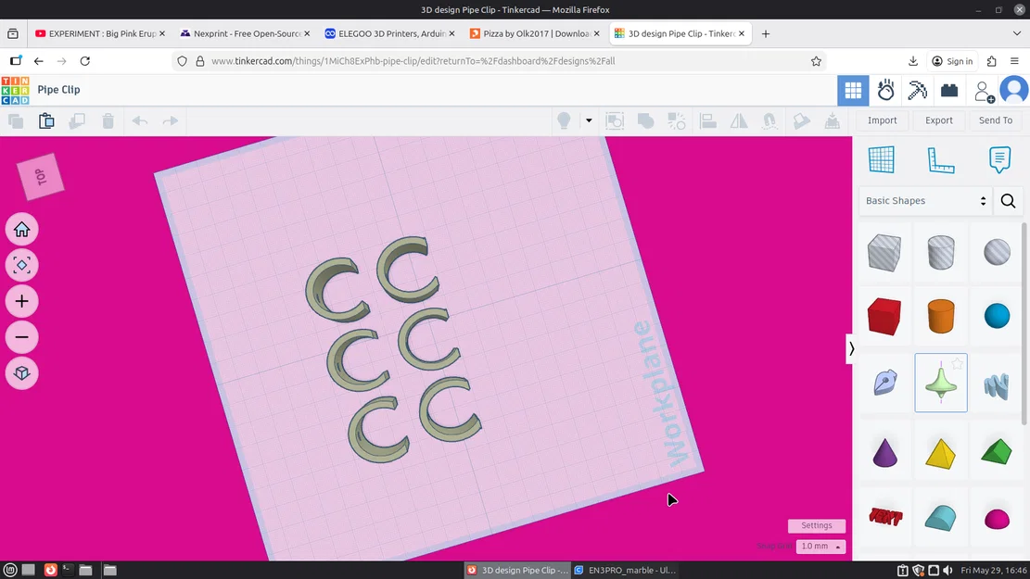
Task: Select the striped Box hole shape
Action: click(884, 253)
